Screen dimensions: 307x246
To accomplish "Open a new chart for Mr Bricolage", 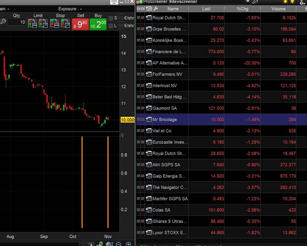I will [x=149, y=119].
